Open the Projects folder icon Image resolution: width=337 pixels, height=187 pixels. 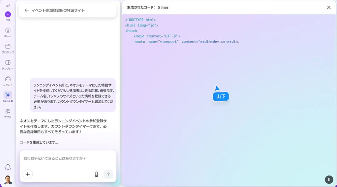(x=8, y=46)
